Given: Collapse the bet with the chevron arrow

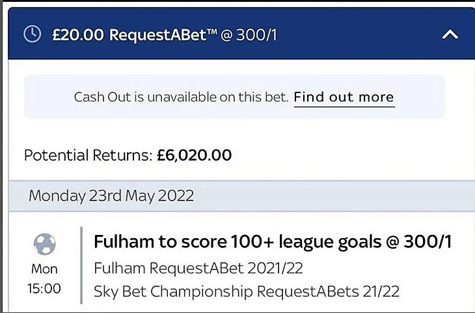Looking at the screenshot, I should (x=450, y=34).
